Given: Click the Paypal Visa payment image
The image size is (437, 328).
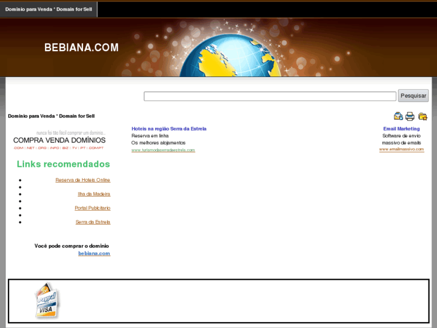Looking at the screenshot, I should tap(47, 300).
